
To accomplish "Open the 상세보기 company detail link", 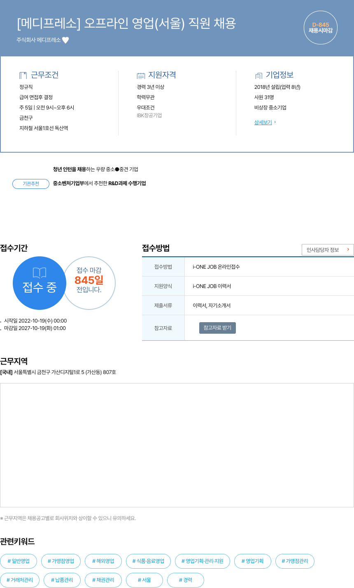I will [x=263, y=122].
